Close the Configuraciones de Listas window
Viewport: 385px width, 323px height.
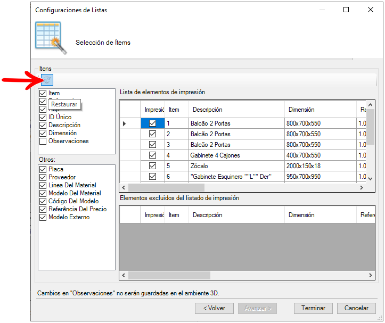371,10
